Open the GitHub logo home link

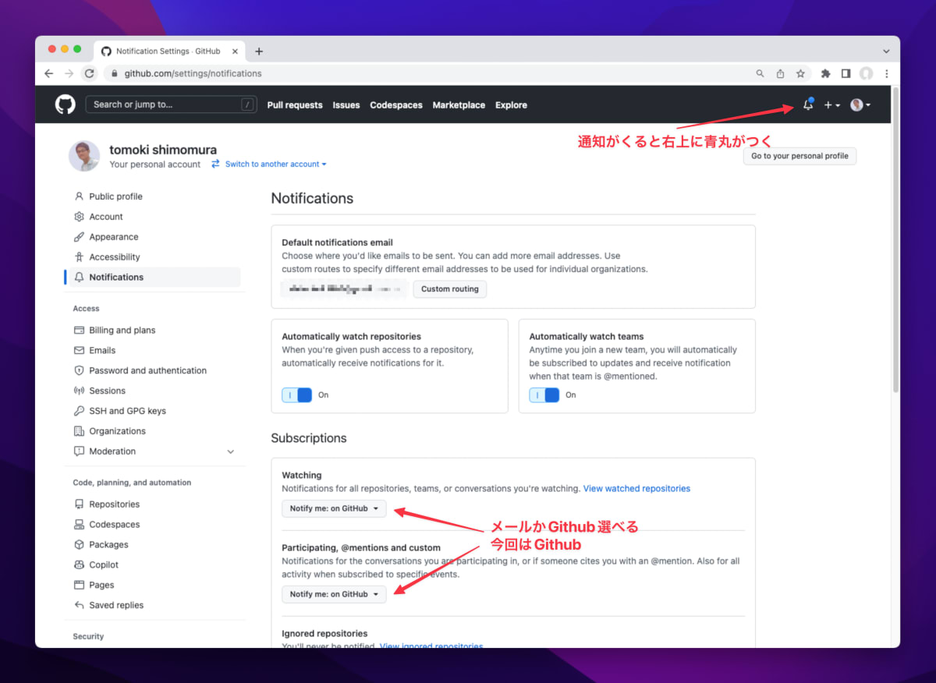pos(66,104)
